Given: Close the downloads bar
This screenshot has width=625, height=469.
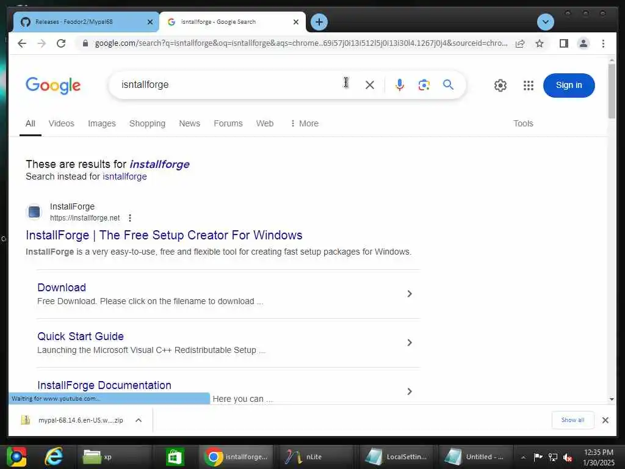Looking at the screenshot, I should tap(605, 420).
